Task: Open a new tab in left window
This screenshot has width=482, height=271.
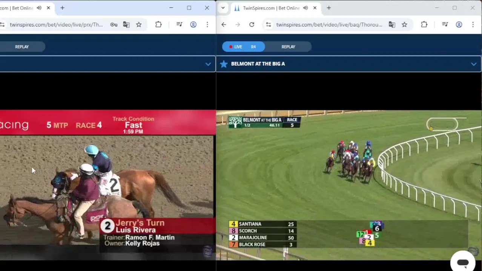Action: click(62, 8)
